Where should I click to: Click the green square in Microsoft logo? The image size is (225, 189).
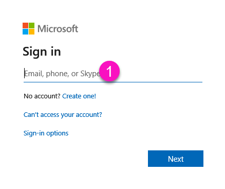click(x=31, y=25)
